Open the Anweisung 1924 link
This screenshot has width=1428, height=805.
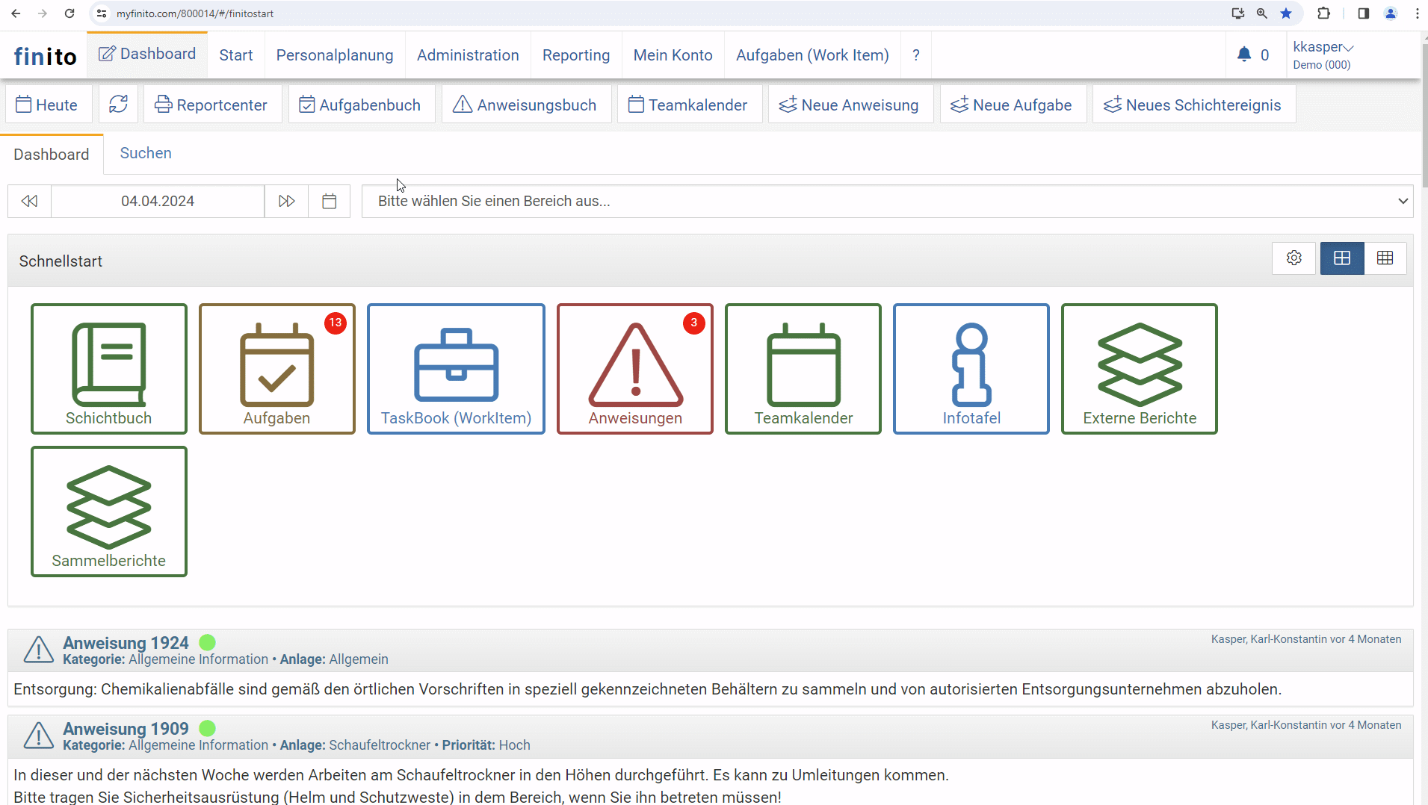click(x=126, y=643)
